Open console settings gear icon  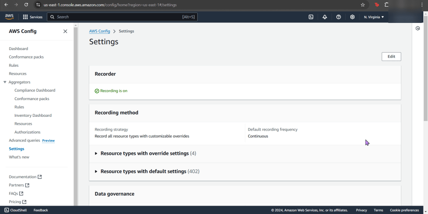coord(352,17)
